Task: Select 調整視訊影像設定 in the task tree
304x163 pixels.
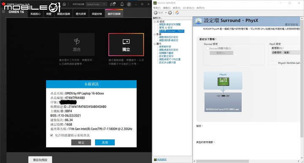Action: tap(168, 40)
